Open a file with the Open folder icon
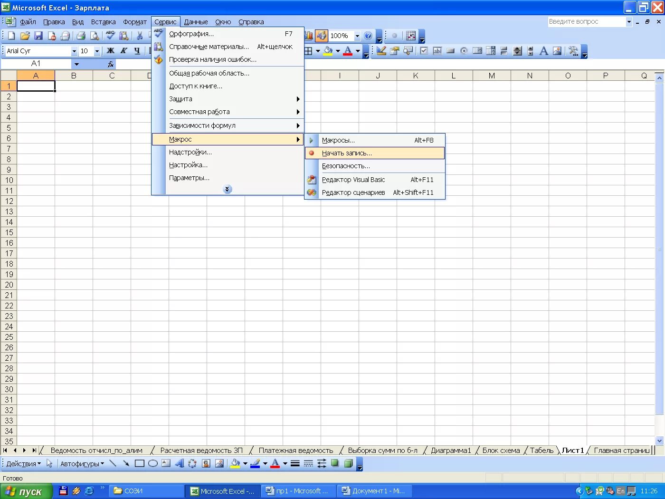Screen dimensions: 665x499 25,36
